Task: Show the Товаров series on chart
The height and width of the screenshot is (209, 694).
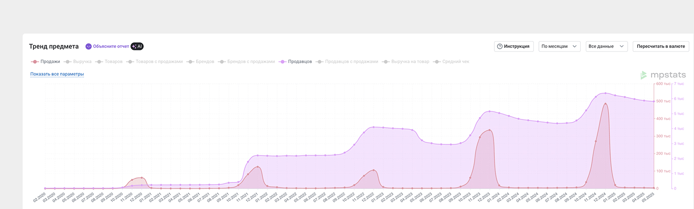Action: point(110,62)
